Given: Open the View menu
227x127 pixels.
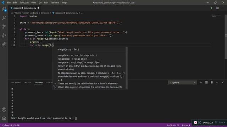Looking at the screenshot, I should tap(33, 2).
